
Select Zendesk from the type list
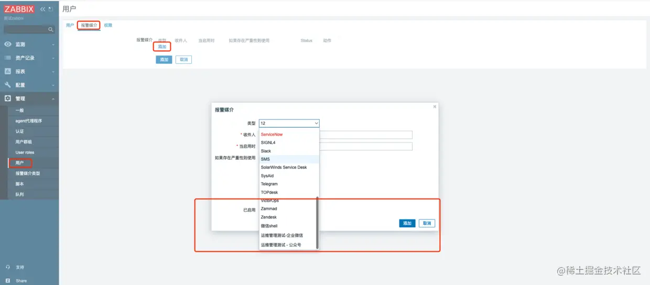287,217
